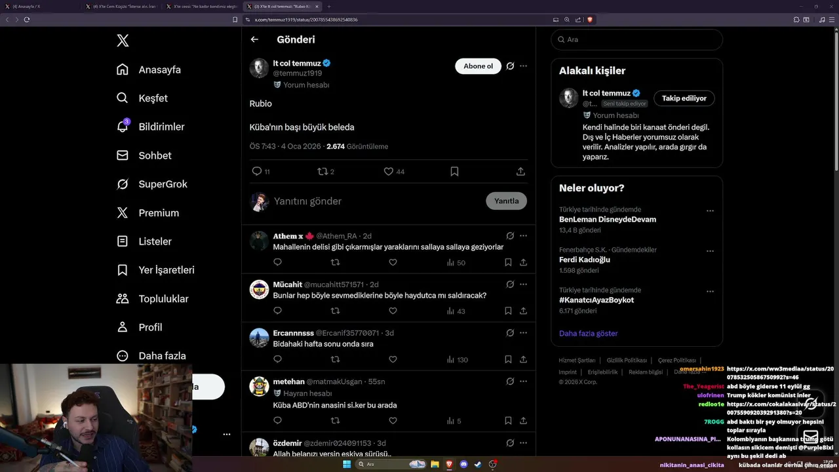Image resolution: width=839 pixels, height=472 pixels.
Task: Open Bildirimler in the sidebar
Action: tap(151, 127)
